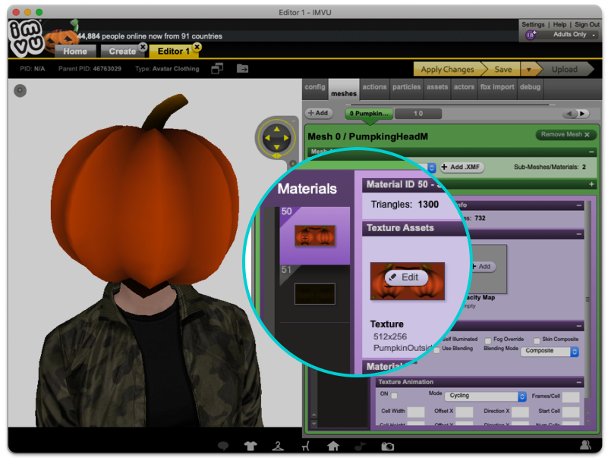The image size is (608, 460).
Task: Open the people icon at bottom right
Action: tap(585, 445)
